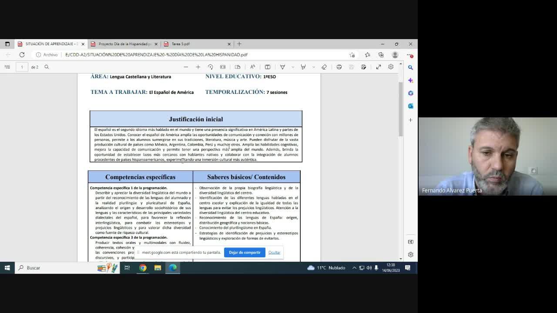This screenshot has width=557, height=313.
Task: Open the tab actions menu
Action: [x=7, y=44]
